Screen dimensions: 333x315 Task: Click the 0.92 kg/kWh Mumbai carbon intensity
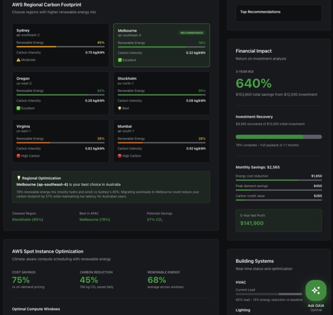(196, 148)
